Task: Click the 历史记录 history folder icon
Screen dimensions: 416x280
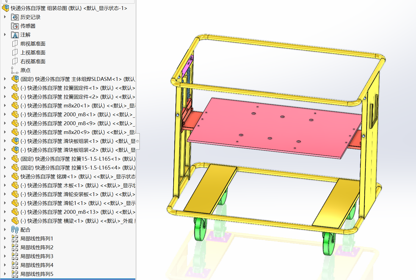Action: pos(15,17)
